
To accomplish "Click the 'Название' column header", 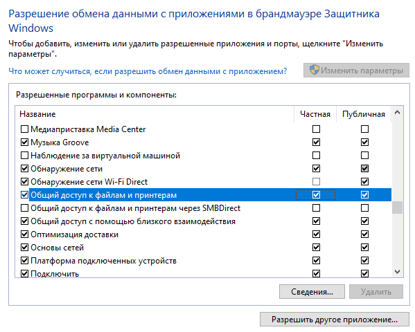I will pos(154,114).
